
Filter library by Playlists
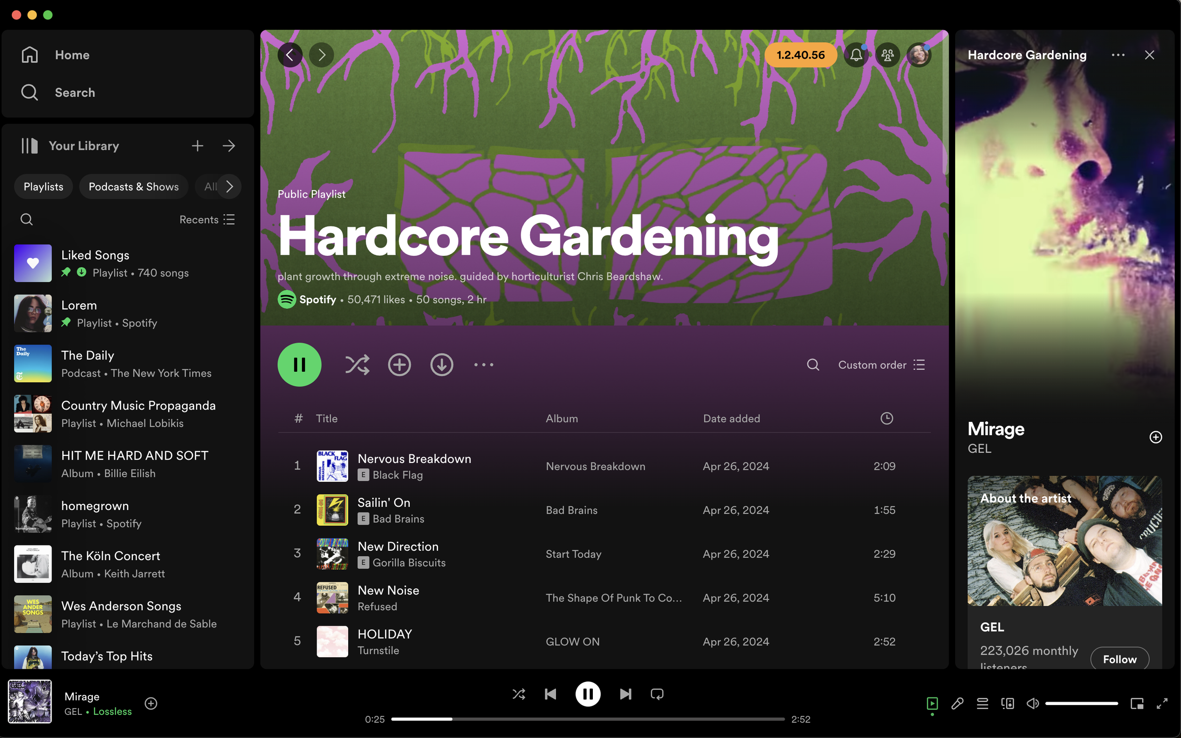tap(43, 186)
